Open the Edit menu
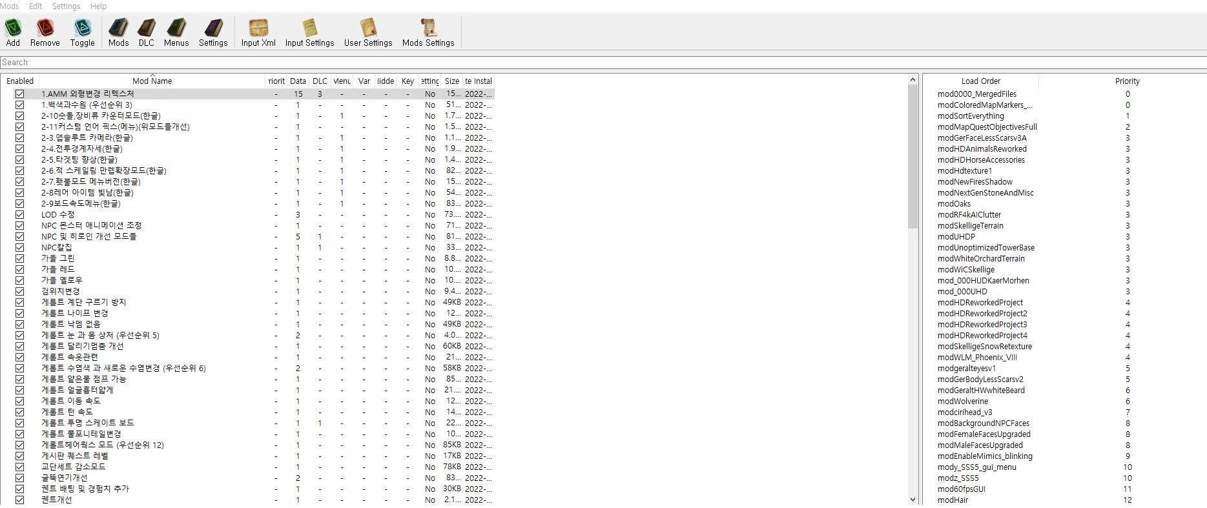Image resolution: width=1207 pixels, height=508 pixels. (36, 6)
